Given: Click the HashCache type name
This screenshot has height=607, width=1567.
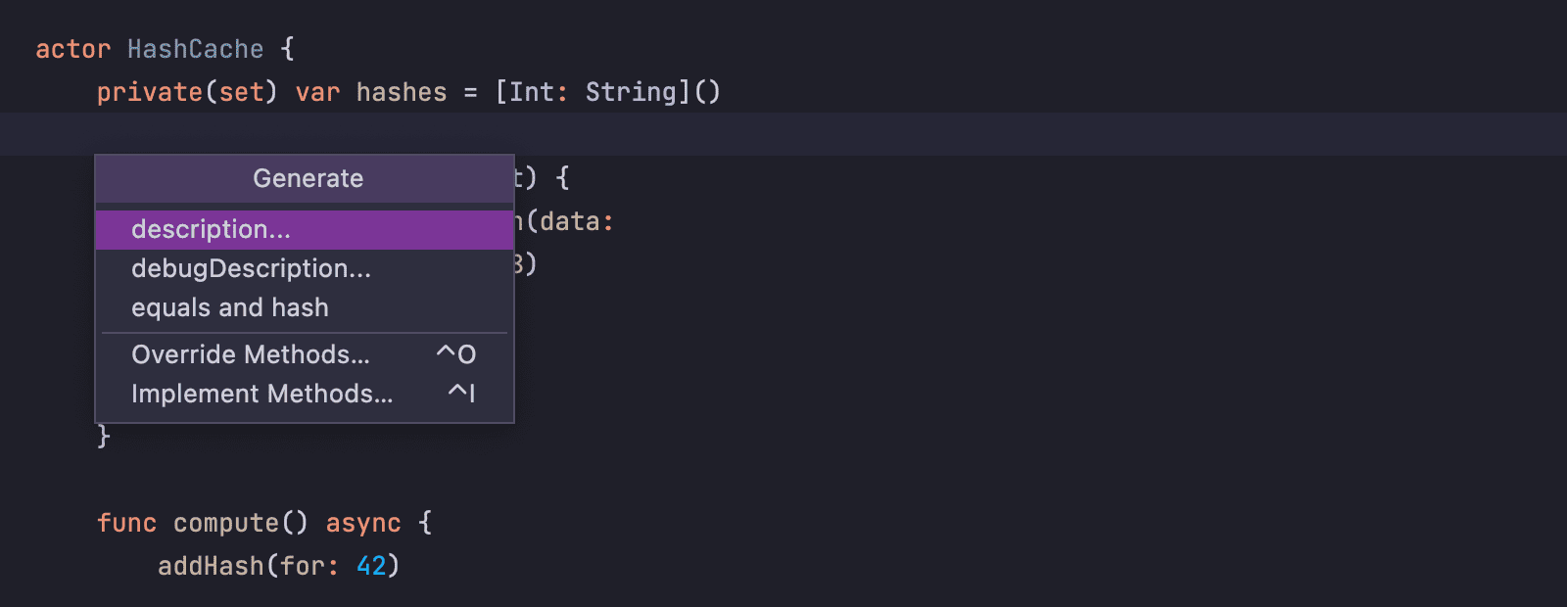Looking at the screenshot, I should pyautogui.click(x=195, y=49).
